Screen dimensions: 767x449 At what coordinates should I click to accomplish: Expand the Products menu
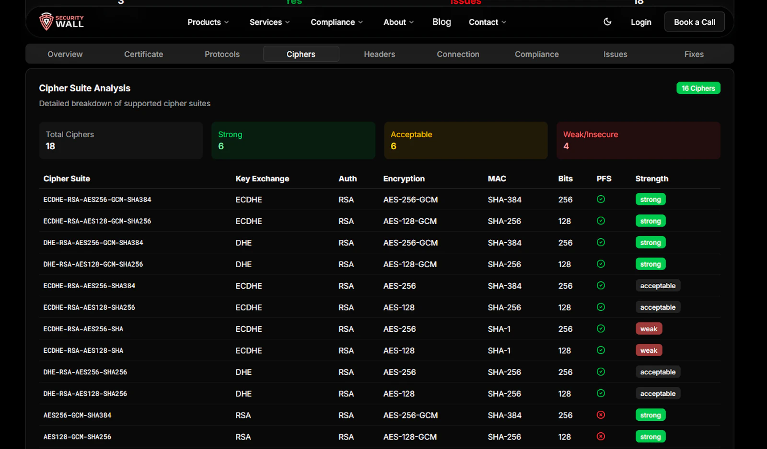(x=208, y=22)
